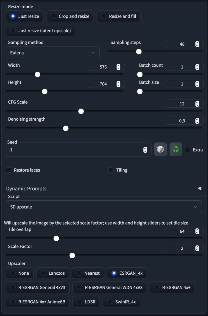This screenshot has width=208, height=316.
Task: Click Denoising strength stepper arrows
Action: [197, 121]
